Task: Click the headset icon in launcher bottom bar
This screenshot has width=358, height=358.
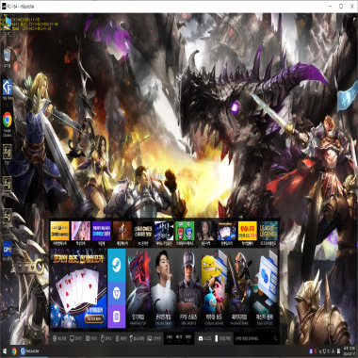Action: pyautogui.click(x=55, y=338)
